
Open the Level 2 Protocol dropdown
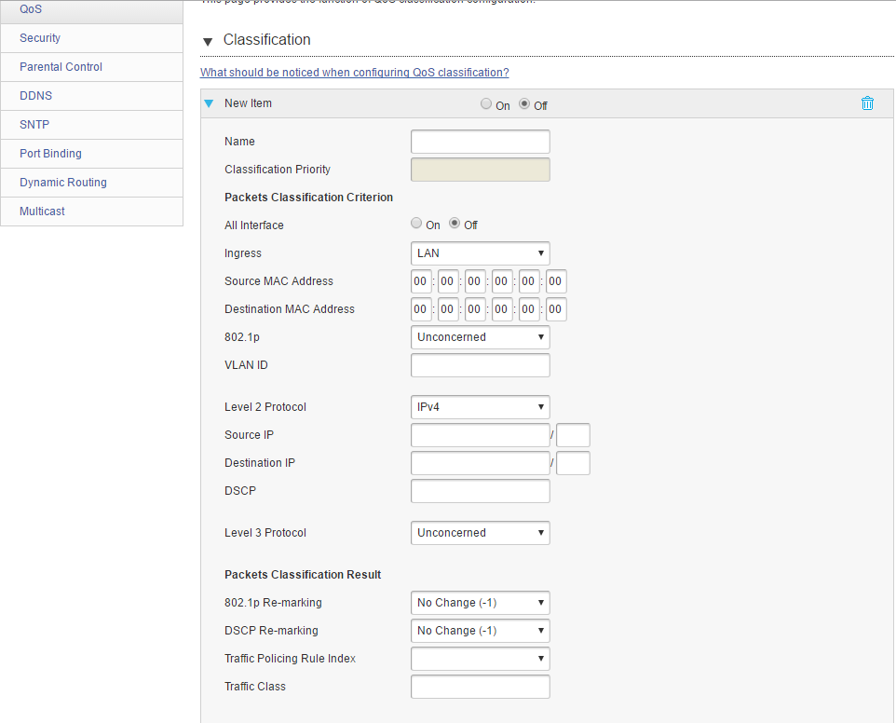click(x=480, y=407)
